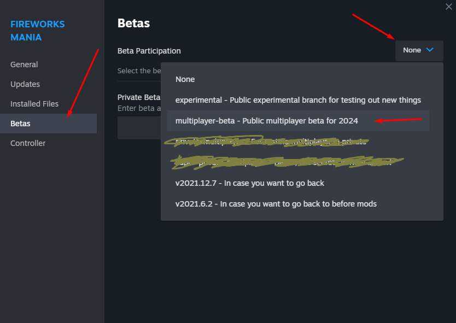456x323 pixels.
Task: Switch to the Updates tab
Action: coord(25,84)
